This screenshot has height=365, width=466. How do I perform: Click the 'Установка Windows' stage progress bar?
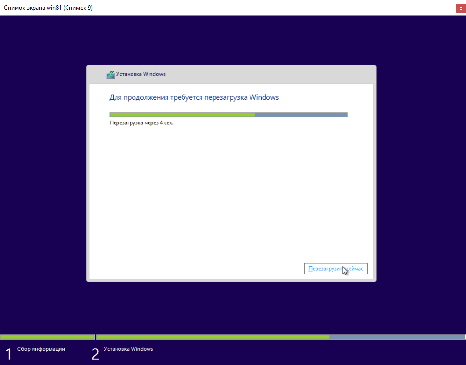tap(280, 337)
